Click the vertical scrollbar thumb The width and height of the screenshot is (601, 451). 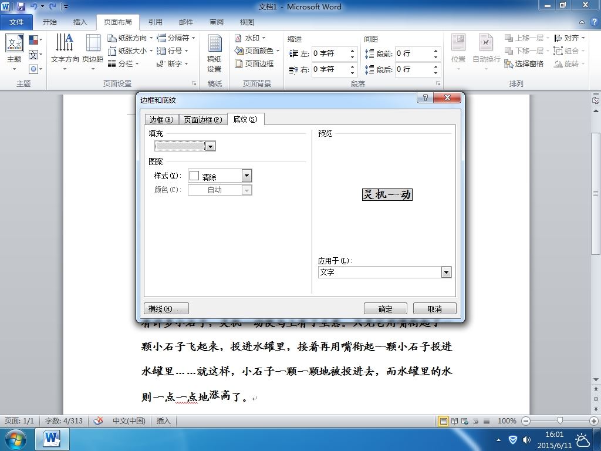(x=595, y=194)
